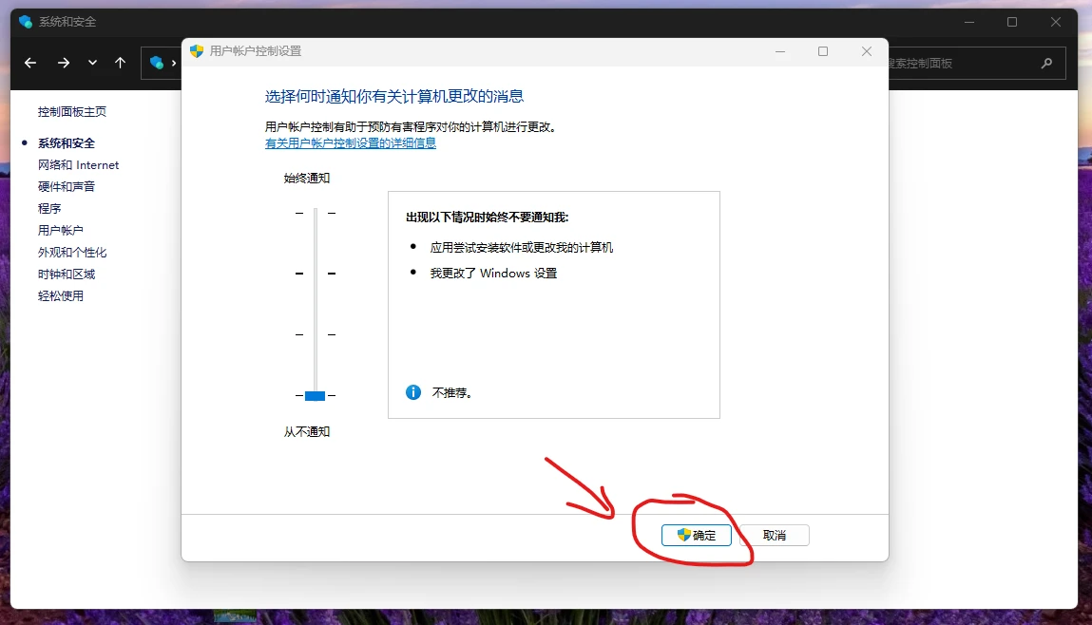Click the info icon next to 不推荐
1092x625 pixels.
click(x=412, y=391)
